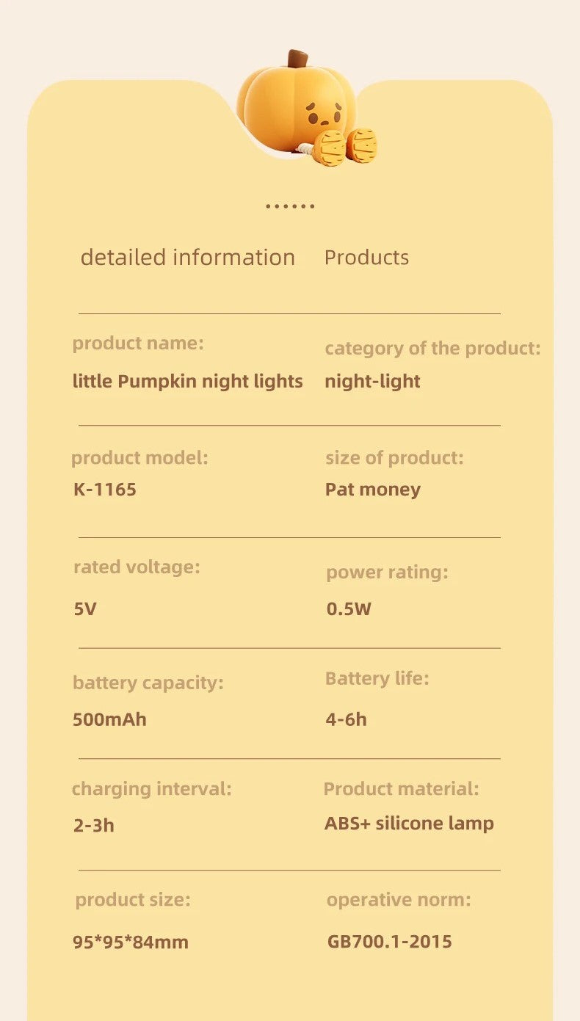Click the 'product name:' label

point(138,344)
